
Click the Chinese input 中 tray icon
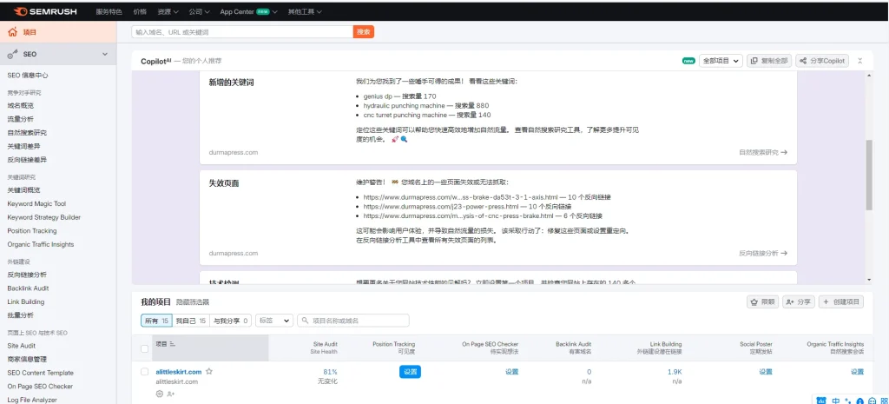pos(836,400)
